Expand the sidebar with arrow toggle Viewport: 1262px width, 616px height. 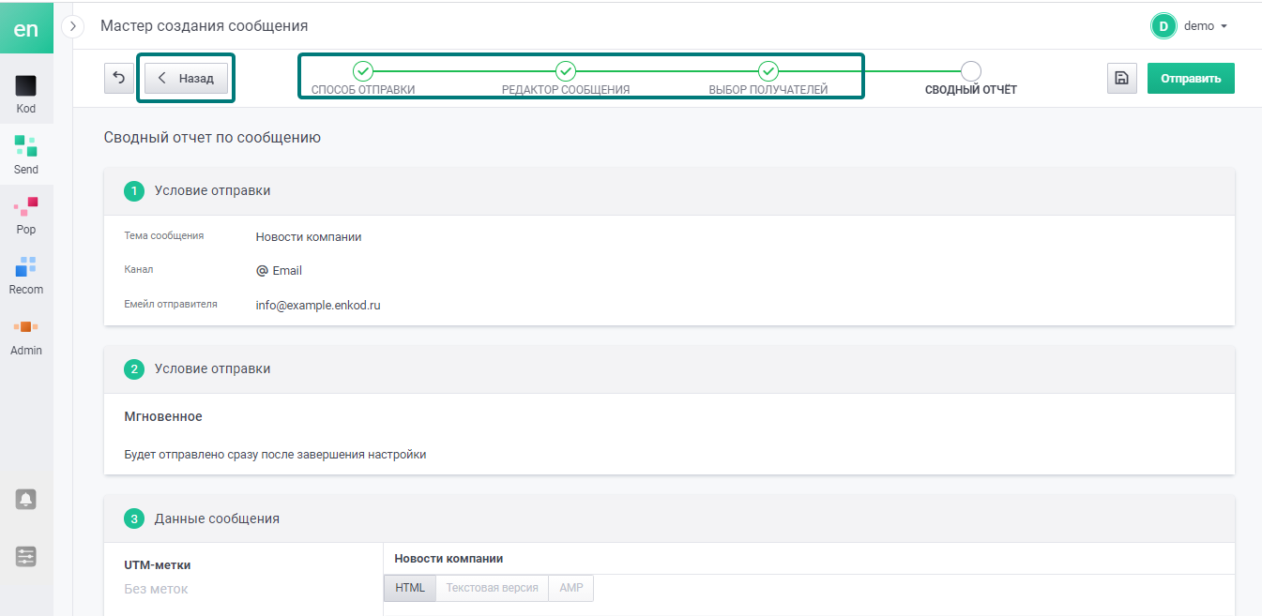coord(73,26)
